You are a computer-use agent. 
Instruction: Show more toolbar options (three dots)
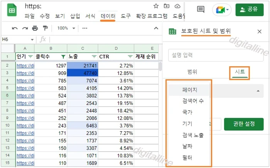[x=85, y=28]
